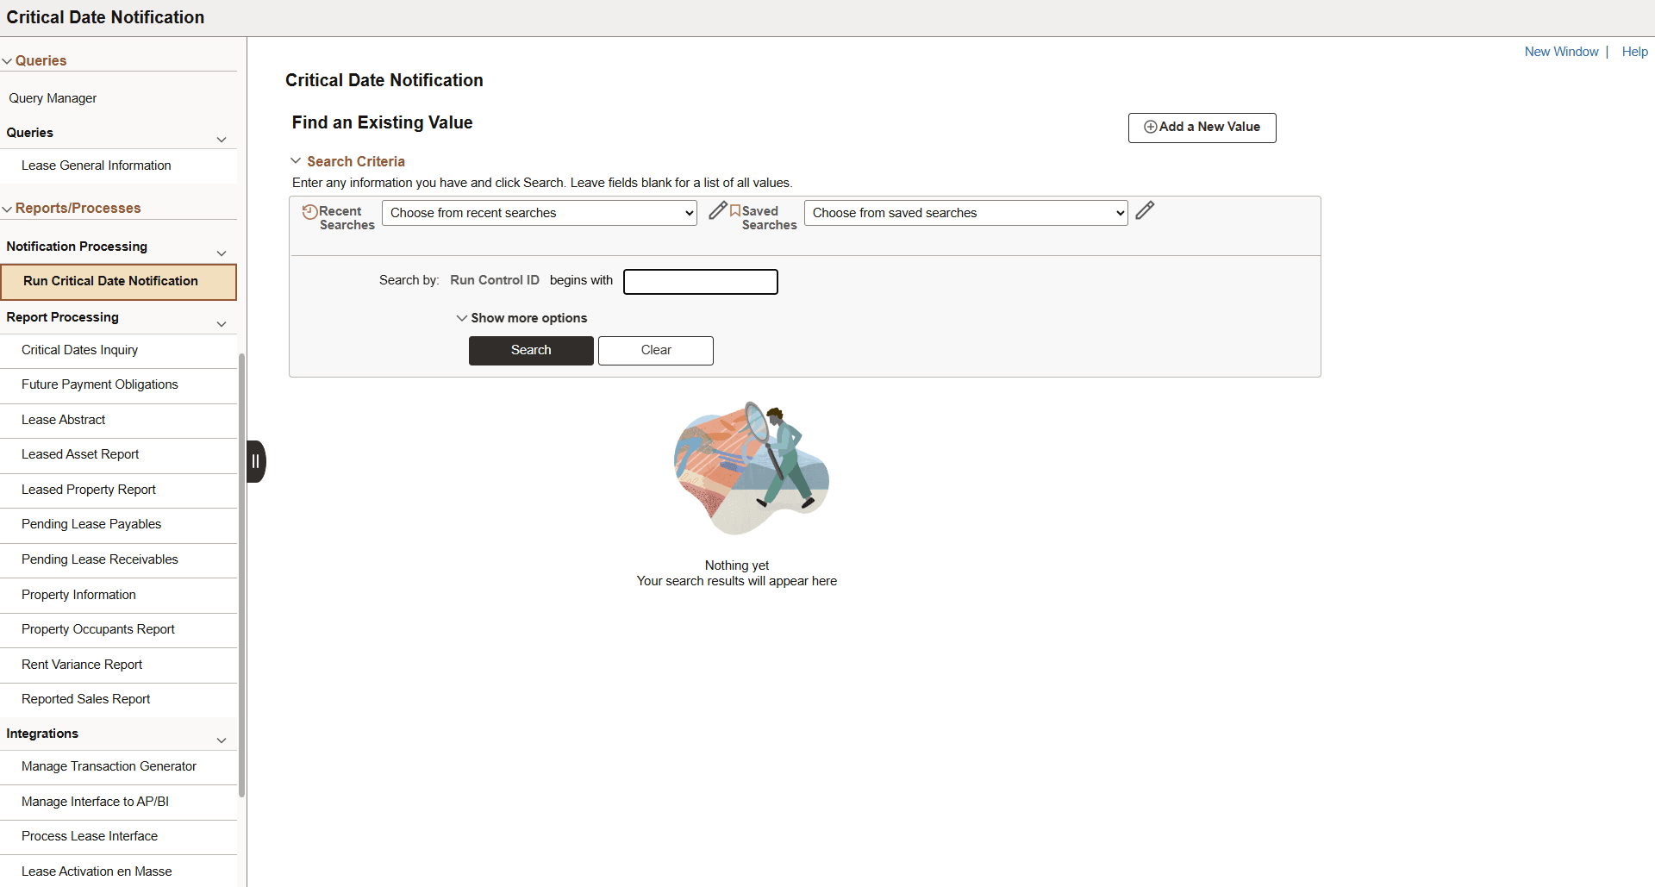
Task: Expand Show more options
Action: [x=521, y=317]
